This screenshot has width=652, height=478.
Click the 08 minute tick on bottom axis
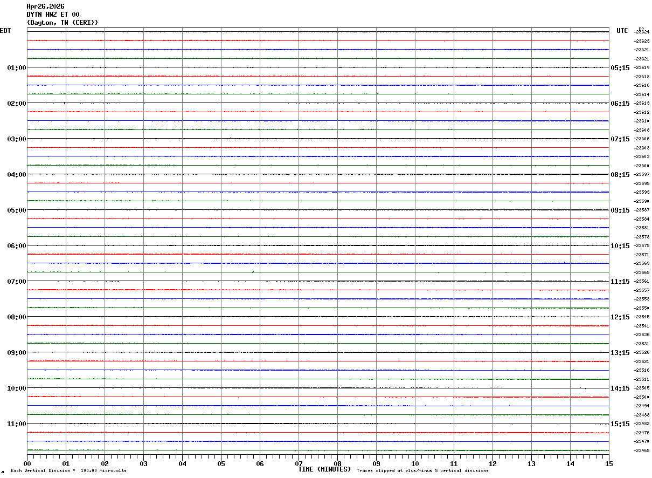(337, 464)
